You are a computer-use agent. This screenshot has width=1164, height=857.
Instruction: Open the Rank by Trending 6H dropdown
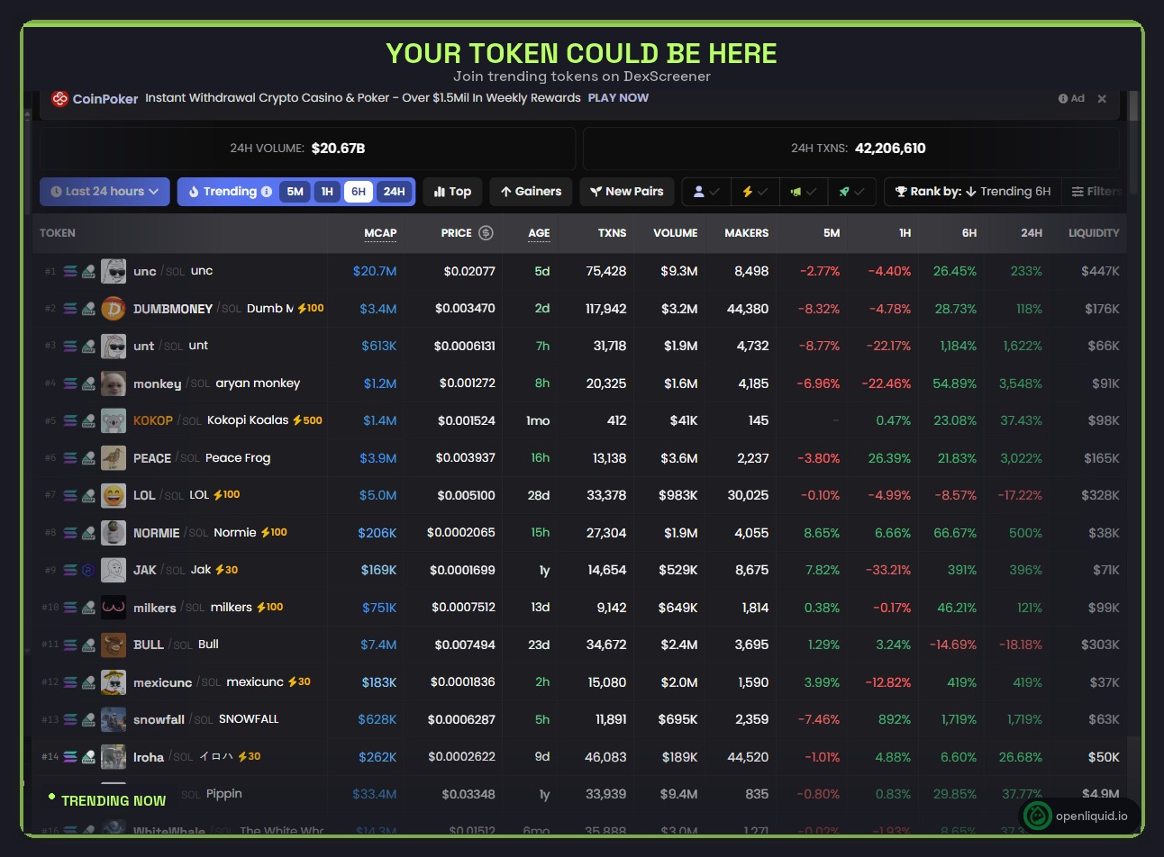tap(973, 191)
